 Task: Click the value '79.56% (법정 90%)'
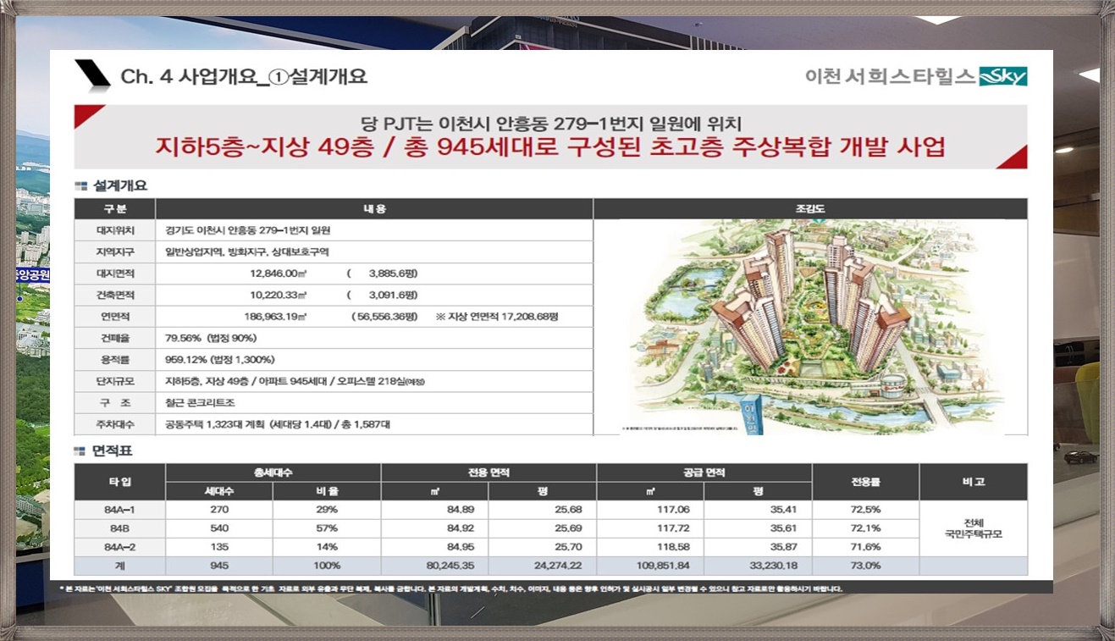pos(213,338)
